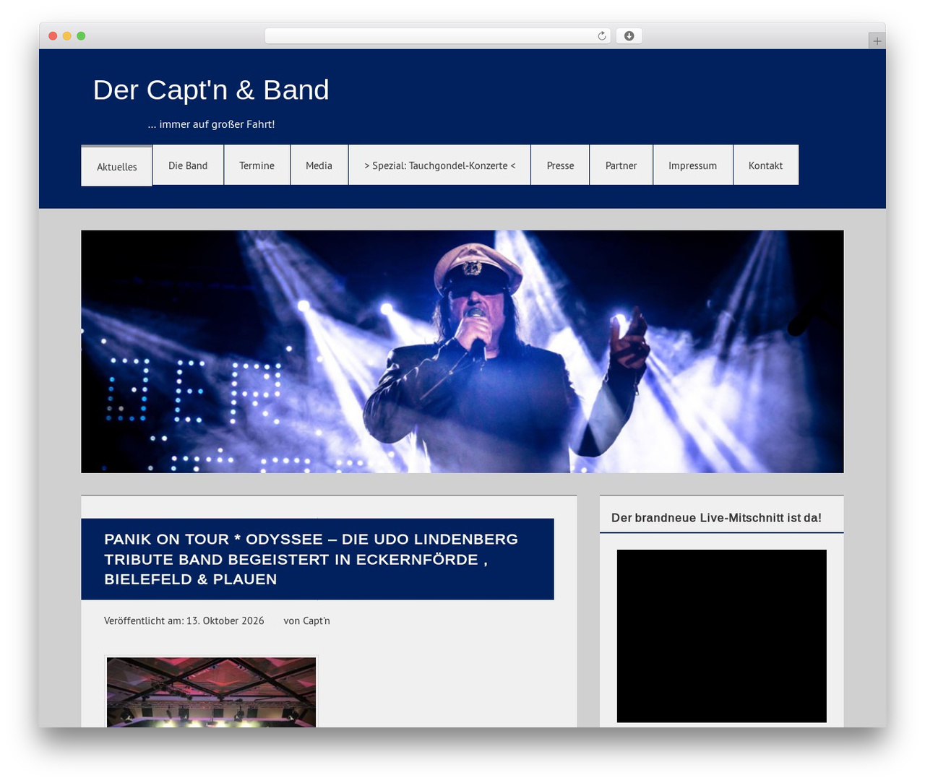Click the browser reload icon

601,36
